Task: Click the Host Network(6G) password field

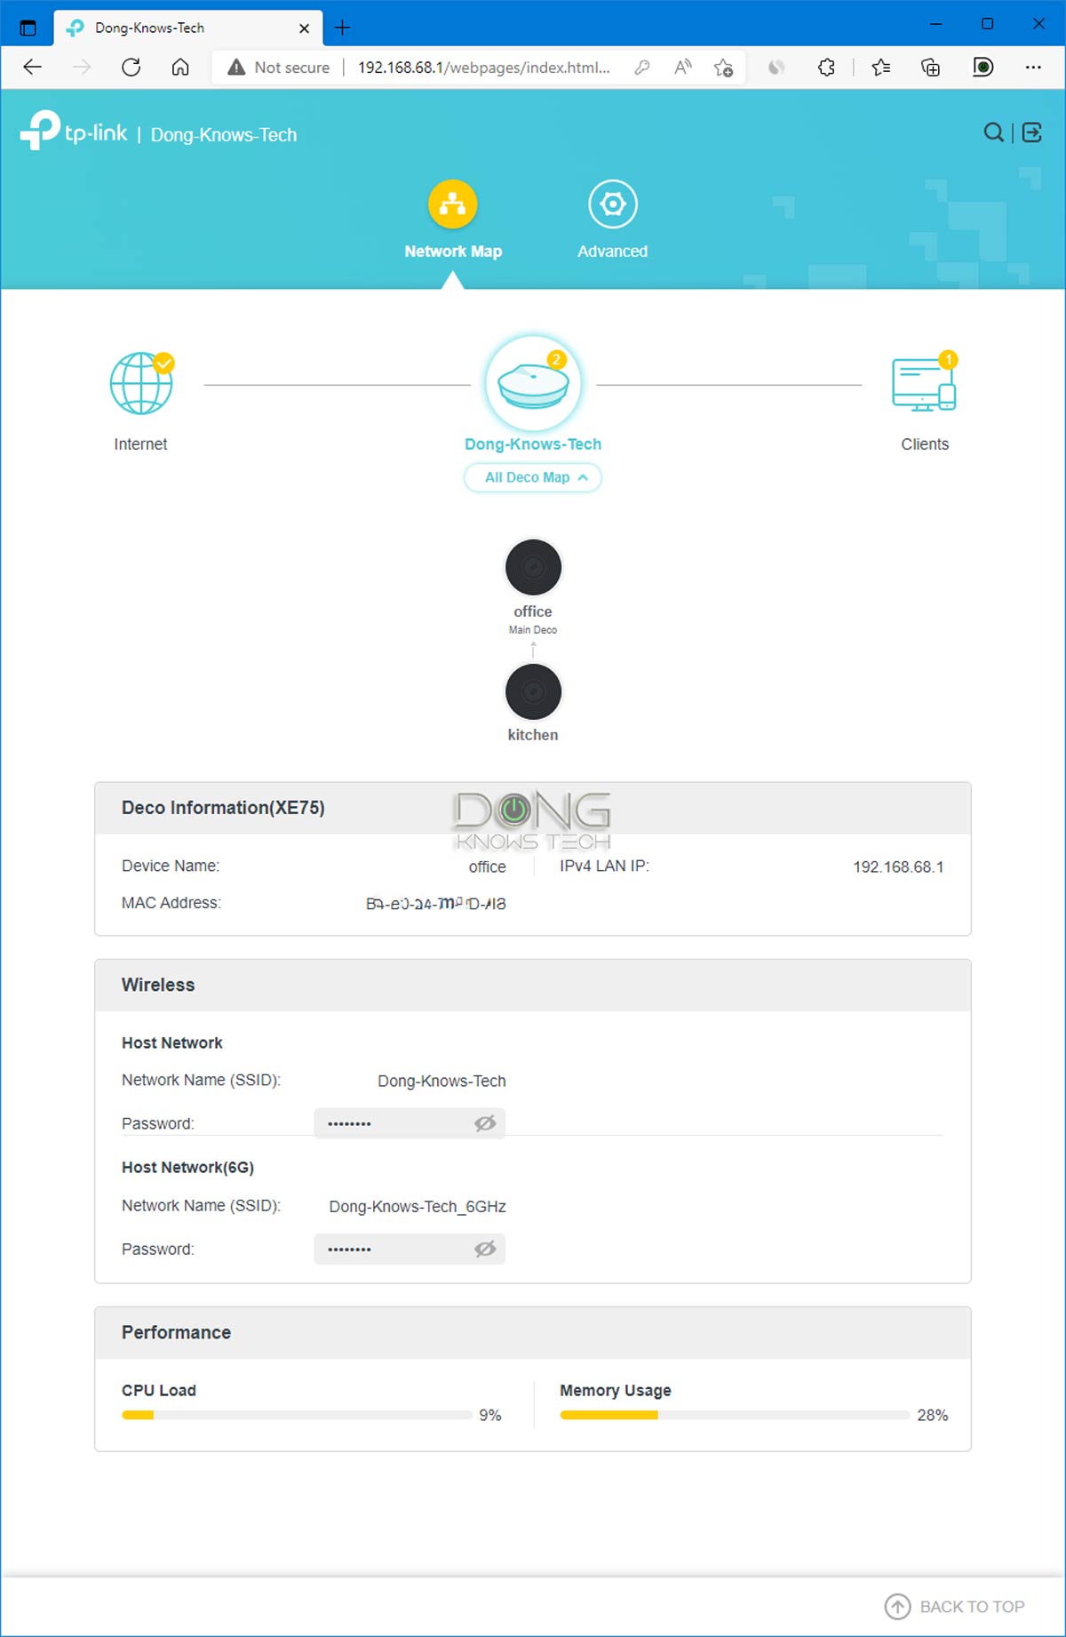Action: [410, 1249]
